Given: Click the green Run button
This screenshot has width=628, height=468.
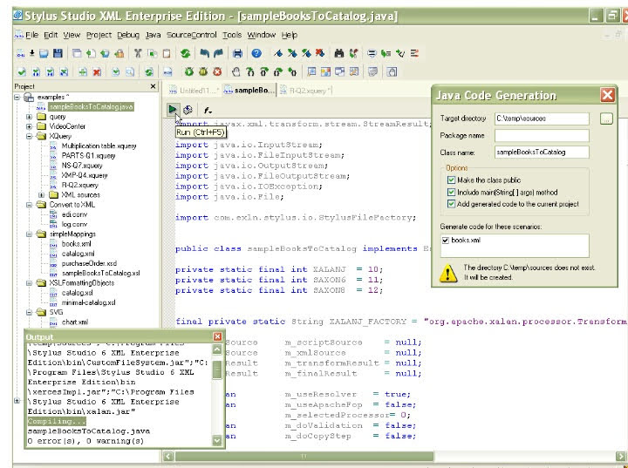Looking at the screenshot, I should [174, 110].
